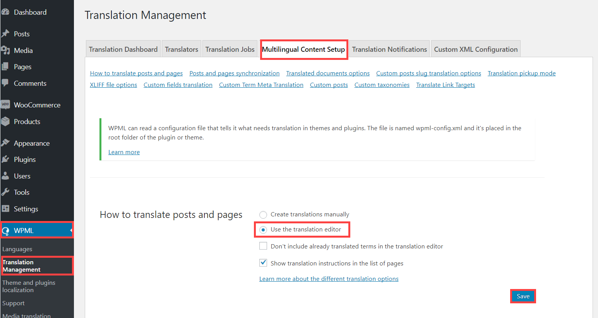This screenshot has height=318, width=598.
Task: Open Translation Notifications tab
Action: point(389,49)
